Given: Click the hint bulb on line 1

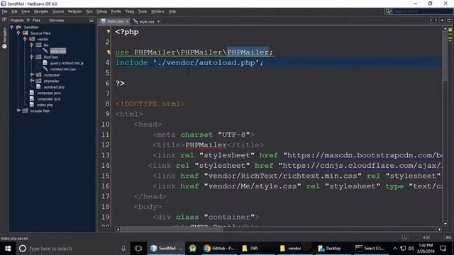Looking at the screenshot, I should 109,31.
